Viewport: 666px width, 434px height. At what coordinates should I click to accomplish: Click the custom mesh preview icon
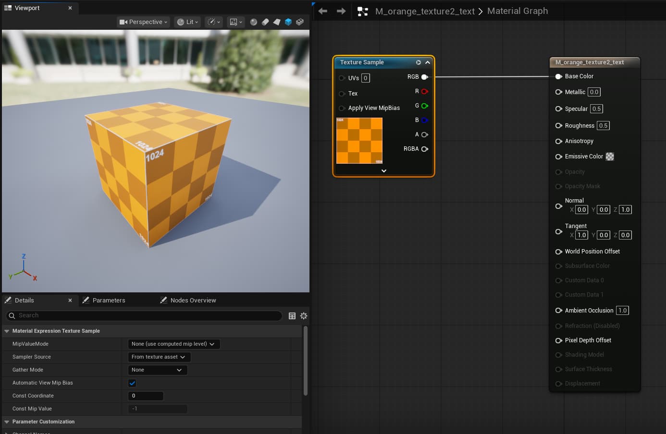pyautogui.click(x=300, y=22)
